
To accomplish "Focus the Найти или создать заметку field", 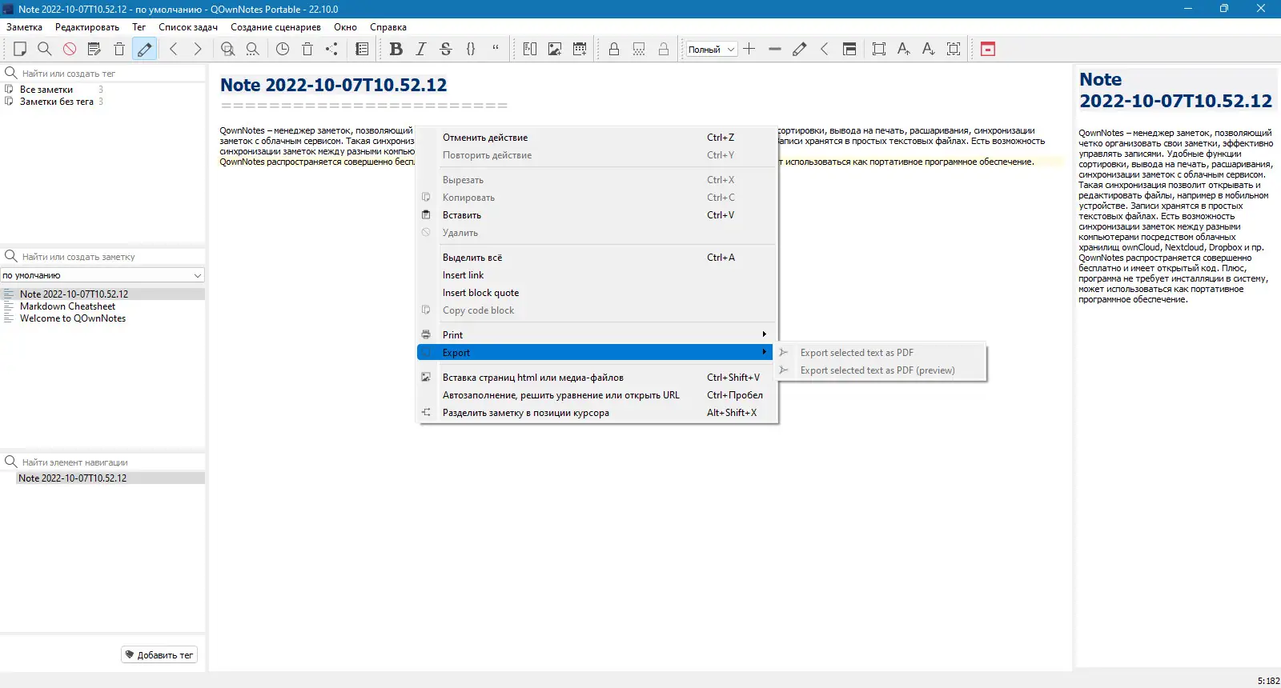I will tap(103, 257).
